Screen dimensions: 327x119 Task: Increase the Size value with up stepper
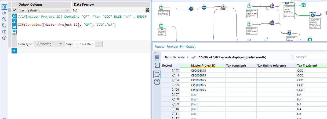99,43
